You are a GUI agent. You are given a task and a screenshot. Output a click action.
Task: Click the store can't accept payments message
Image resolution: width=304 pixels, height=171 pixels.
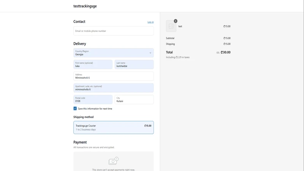(x=113, y=169)
